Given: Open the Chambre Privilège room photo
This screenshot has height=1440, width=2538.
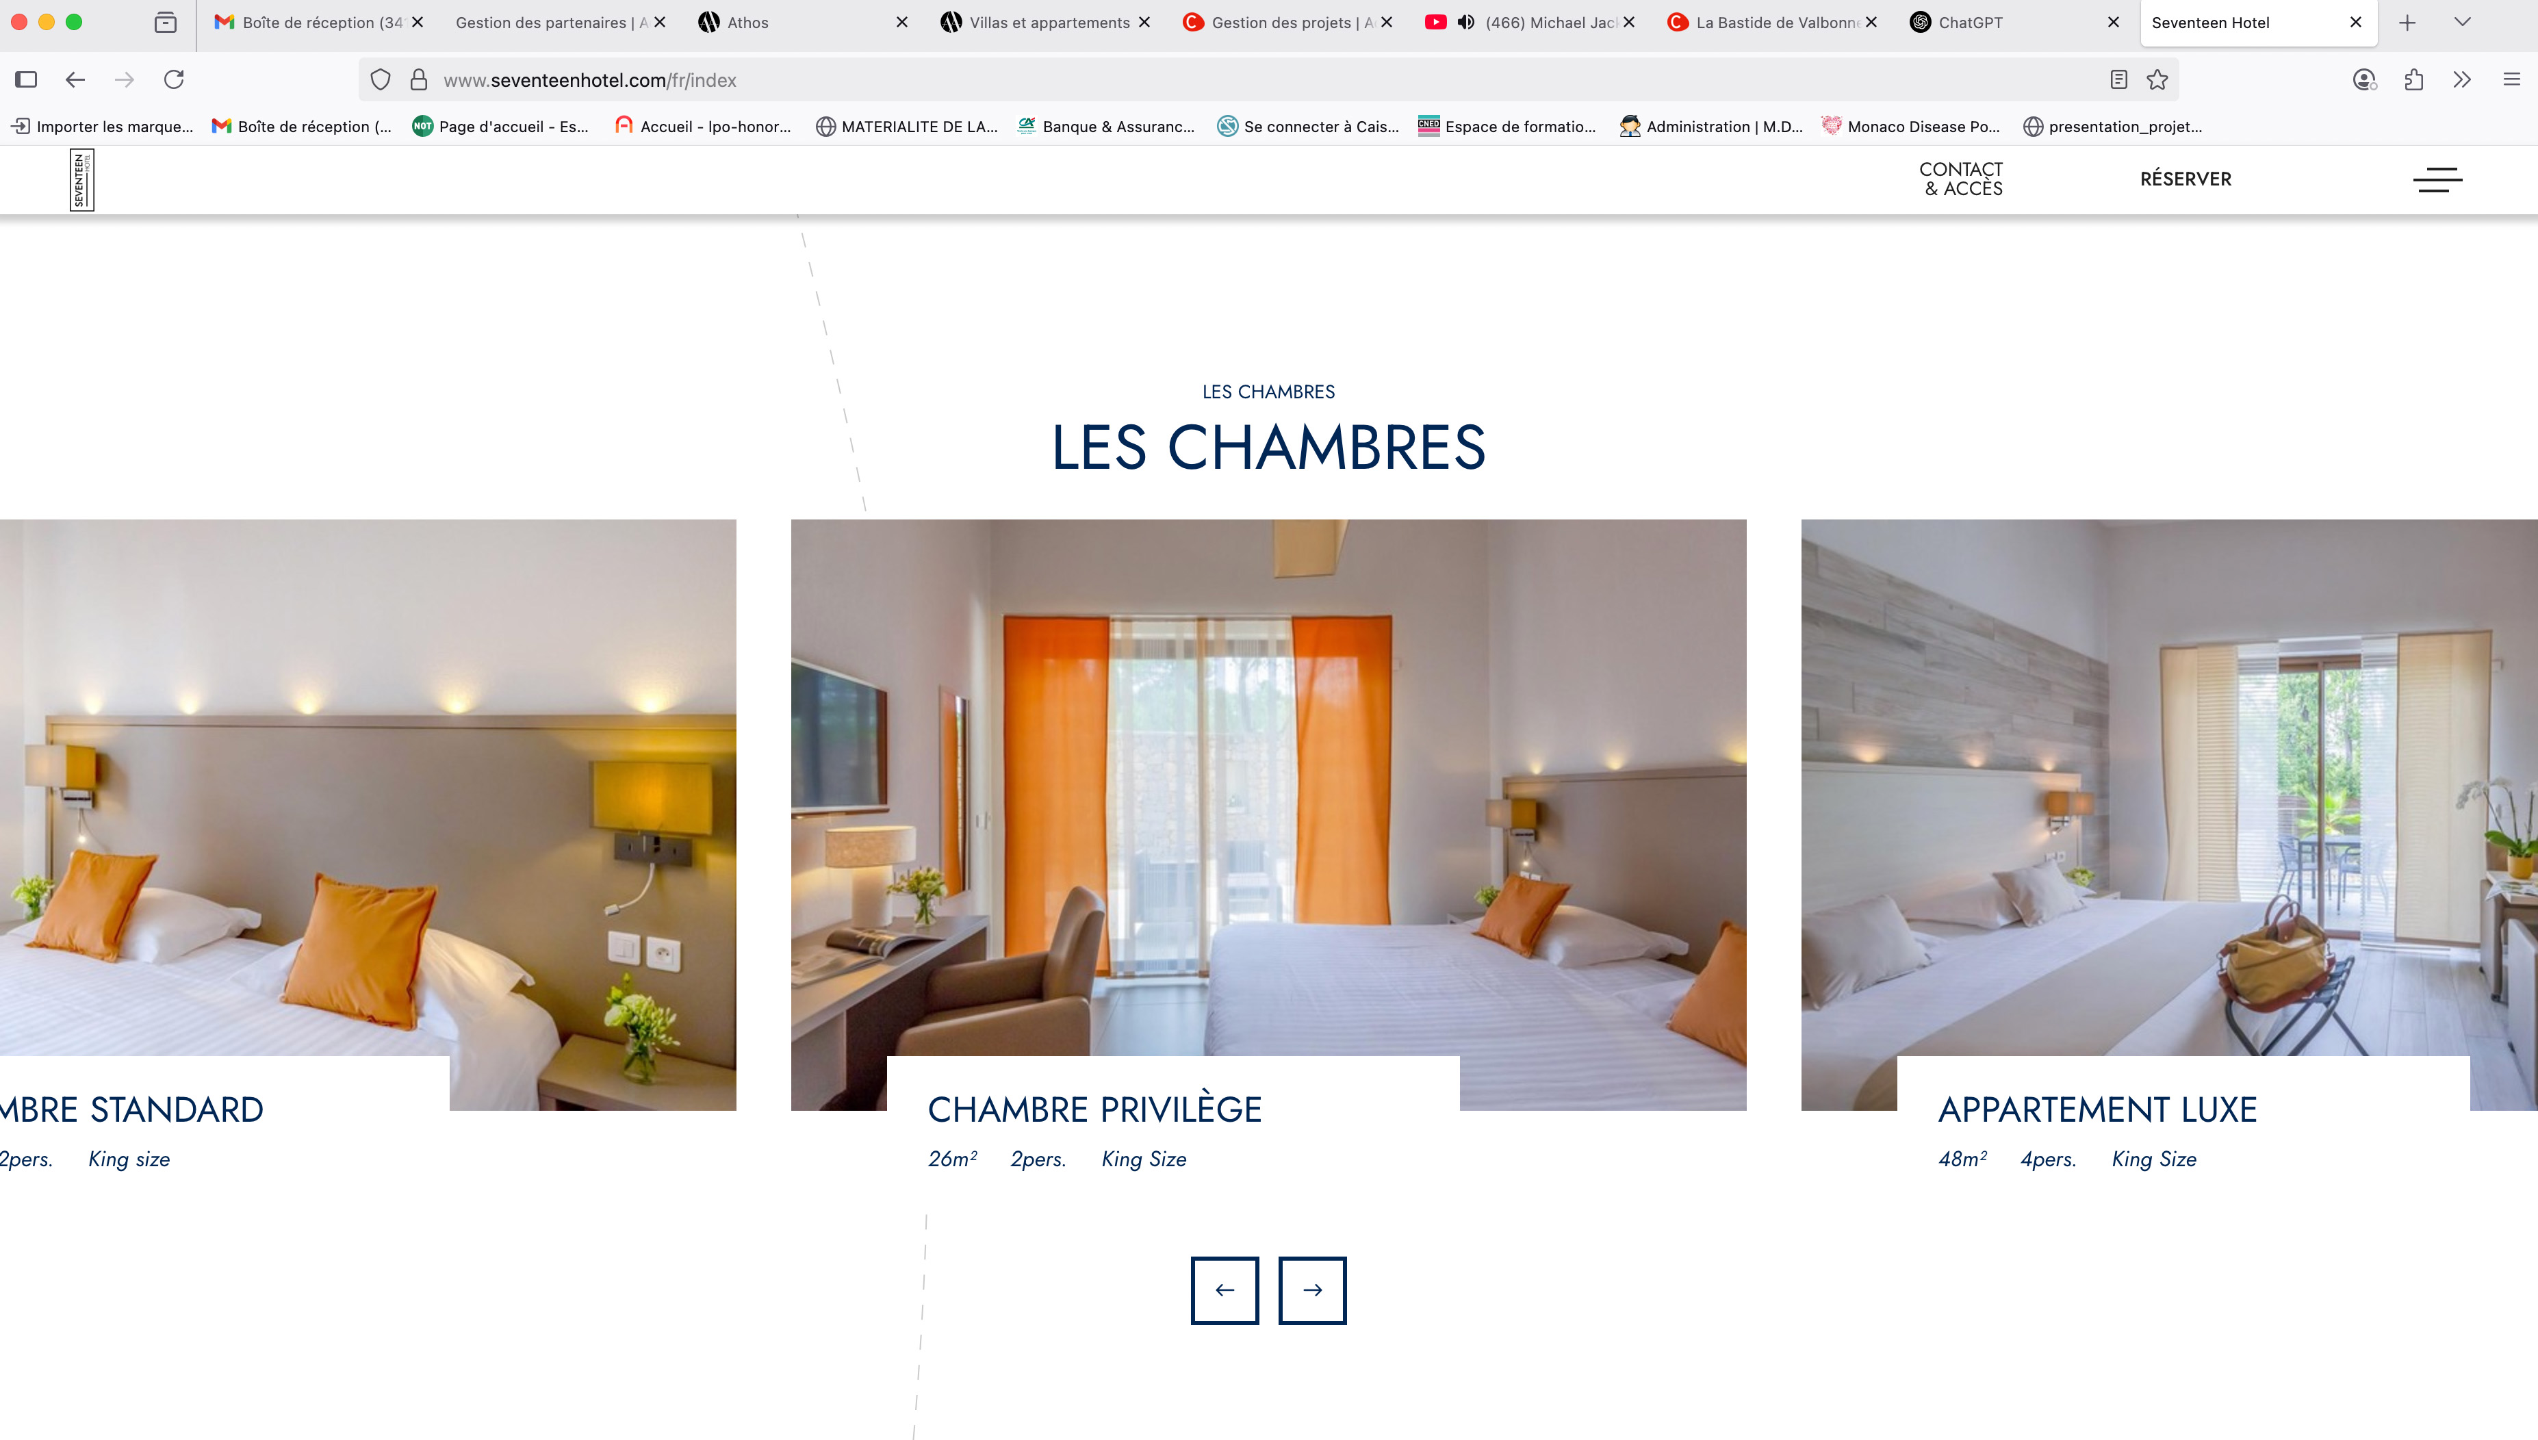Looking at the screenshot, I should click(1268, 814).
